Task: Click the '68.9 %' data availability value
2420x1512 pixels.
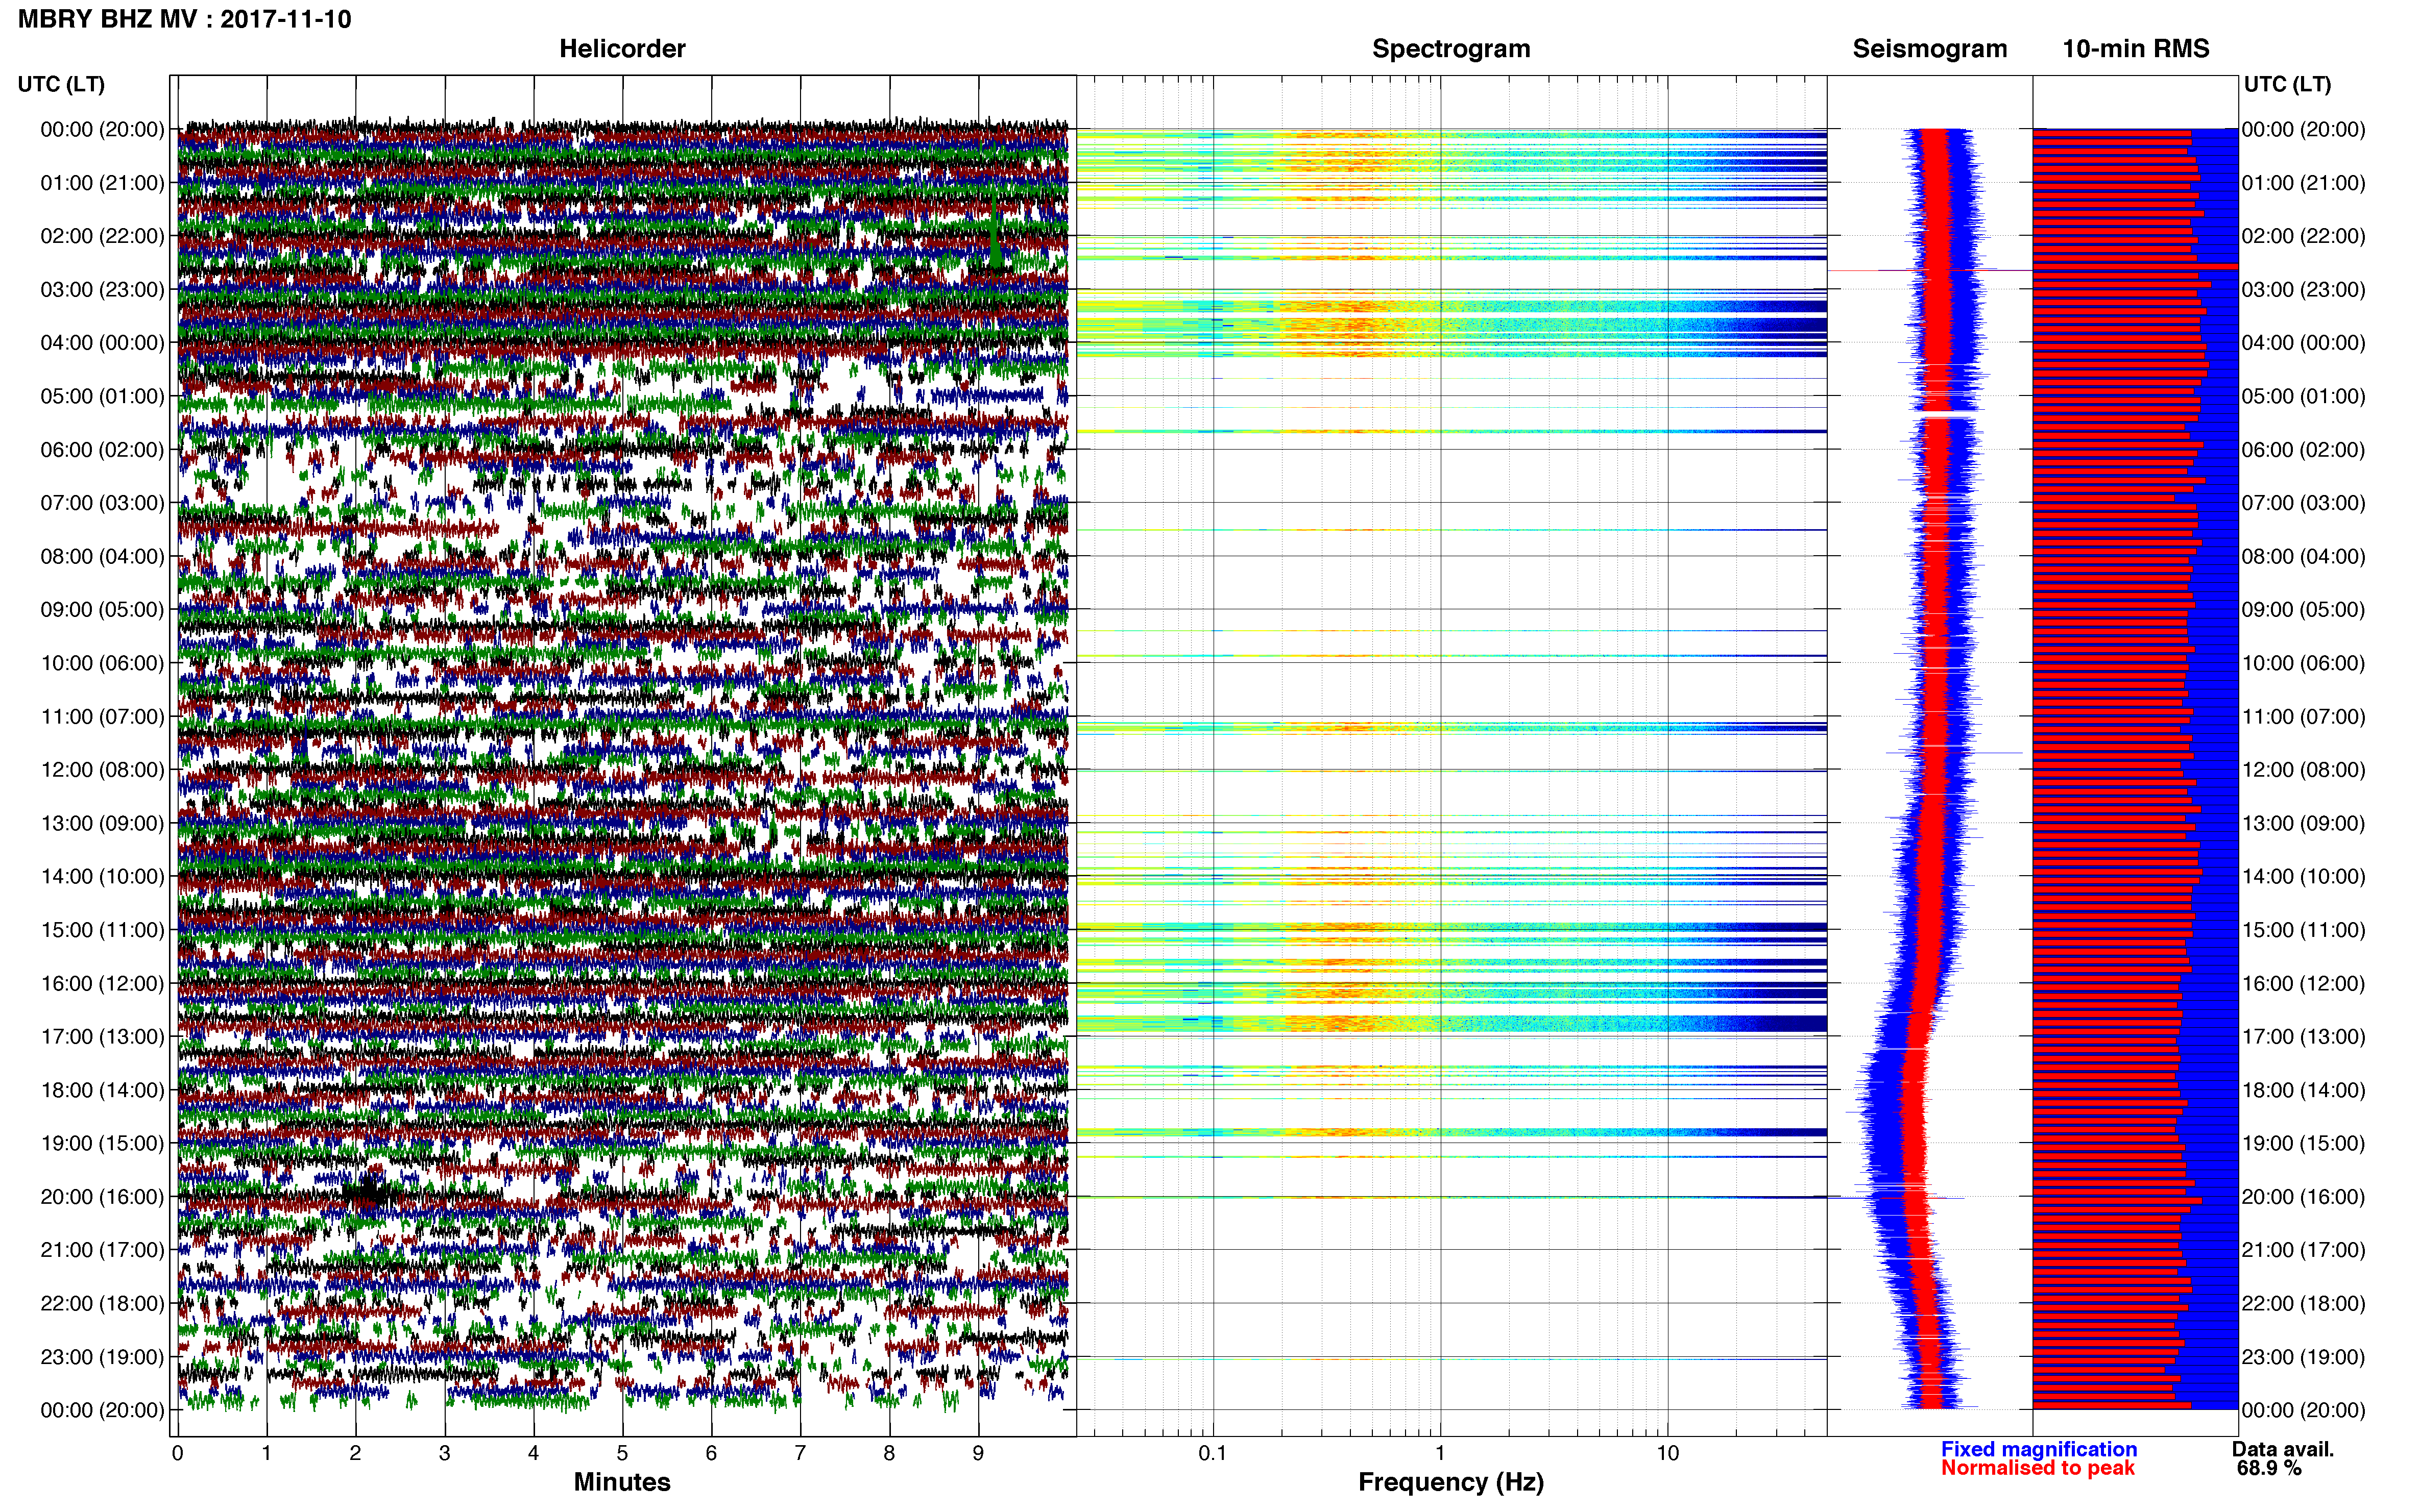Action: 2269,1468
